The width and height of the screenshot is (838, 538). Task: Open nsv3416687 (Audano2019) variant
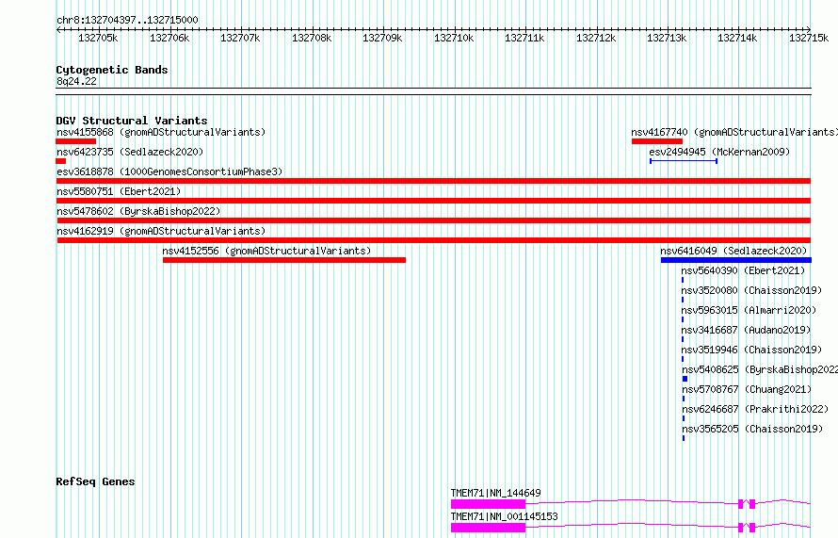click(747, 330)
